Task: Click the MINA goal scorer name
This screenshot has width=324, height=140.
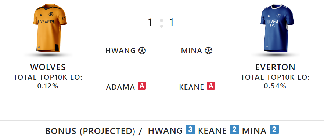Action: [191, 50]
